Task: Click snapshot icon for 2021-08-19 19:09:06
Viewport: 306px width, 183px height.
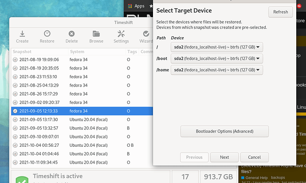Action: [15, 60]
